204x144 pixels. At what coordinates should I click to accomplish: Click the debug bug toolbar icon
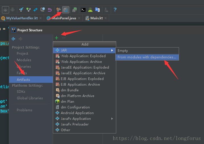(x=5, y=10)
